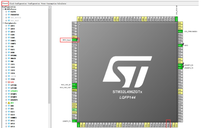205x128 pixels.
Task: Click the blue icon beside IWDG
Action: (x=9, y=79)
